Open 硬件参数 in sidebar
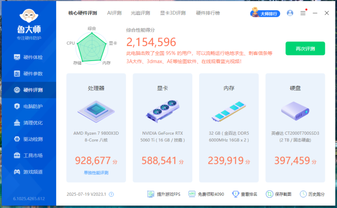Screen dimensions: 337x208 click(x=29, y=74)
